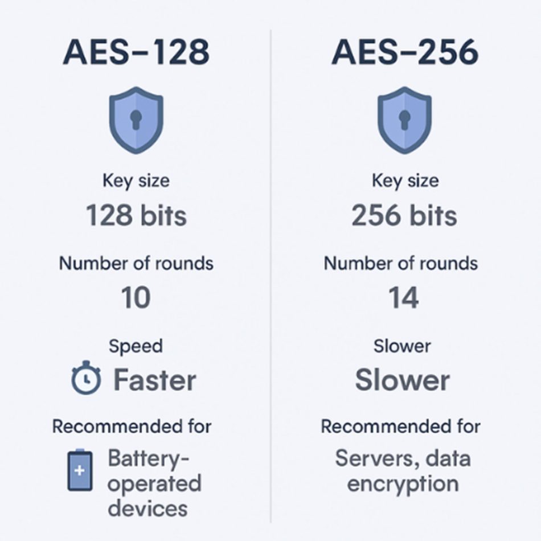Click Number of rounds label under AES-256
The height and width of the screenshot is (541, 541).
pyautogui.click(x=400, y=264)
